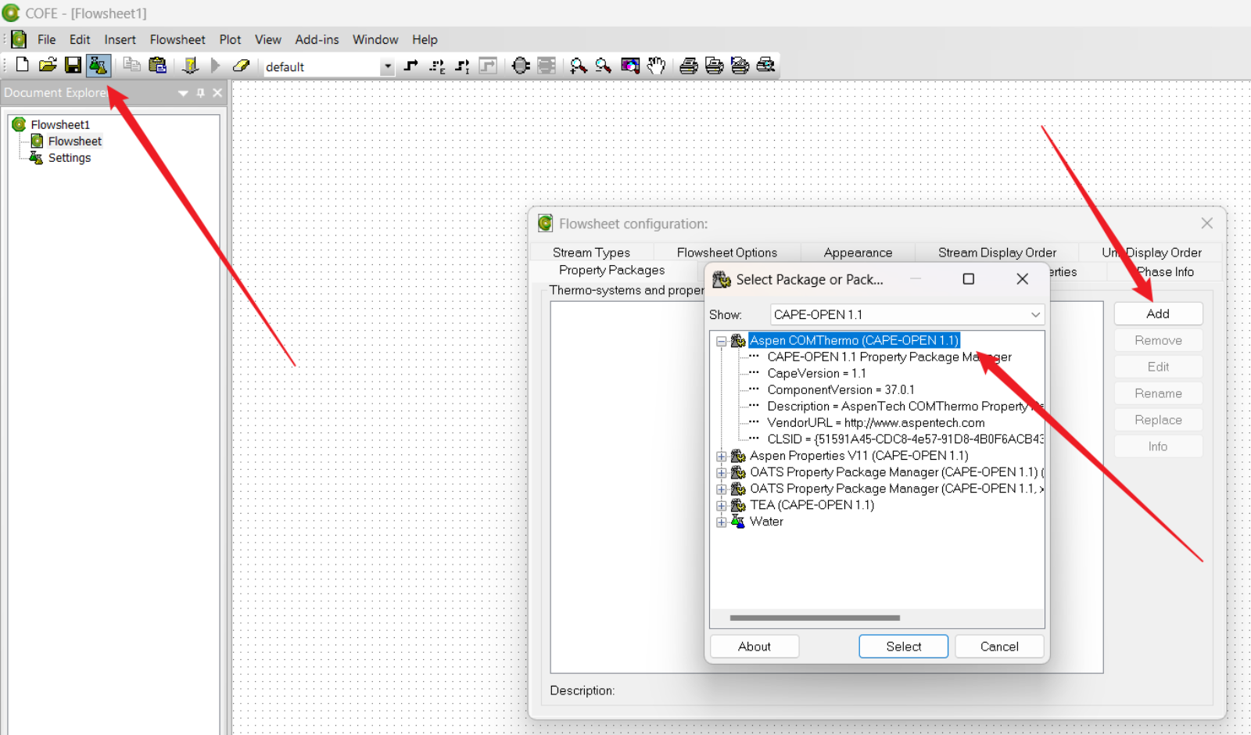Switch to the Stream Types tab

pyautogui.click(x=591, y=253)
